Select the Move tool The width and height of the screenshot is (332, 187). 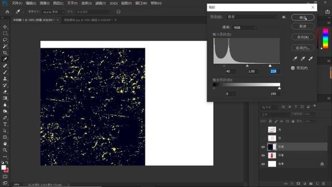5,27
